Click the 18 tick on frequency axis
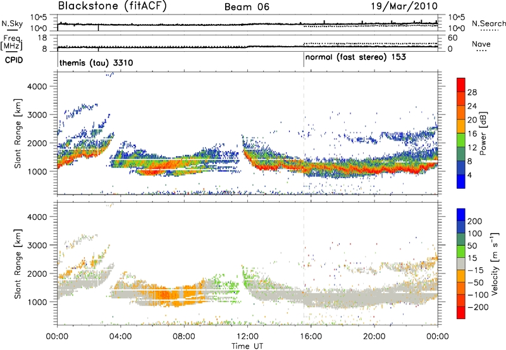This screenshot has height=350, width=506. click(x=42, y=38)
